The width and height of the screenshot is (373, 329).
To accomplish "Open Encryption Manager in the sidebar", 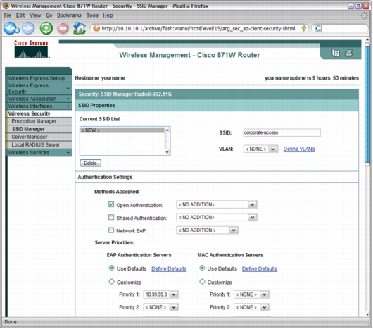I will coord(39,121).
